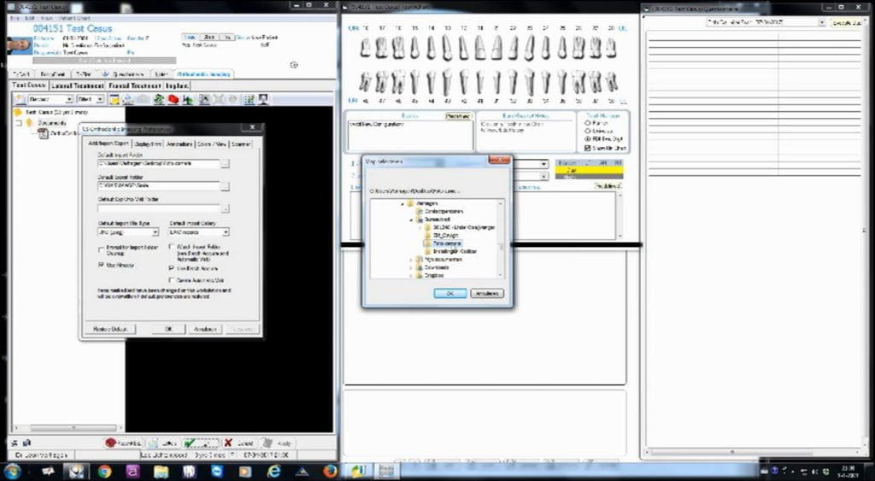Switch to the 'Annotations' preferences tab

click(179, 144)
